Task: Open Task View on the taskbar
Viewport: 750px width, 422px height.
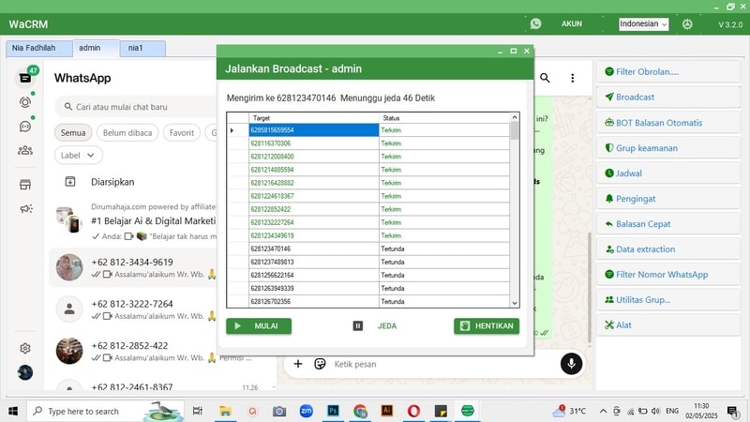Action: 197,411
